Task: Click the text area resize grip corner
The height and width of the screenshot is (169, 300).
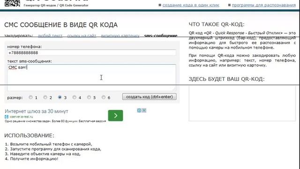Action: [x=174, y=89]
